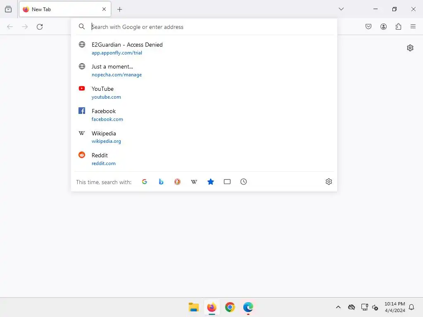The image size is (423, 317).
Task: Open the Wikipedia suggestion
Action: click(x=204, y=137)
